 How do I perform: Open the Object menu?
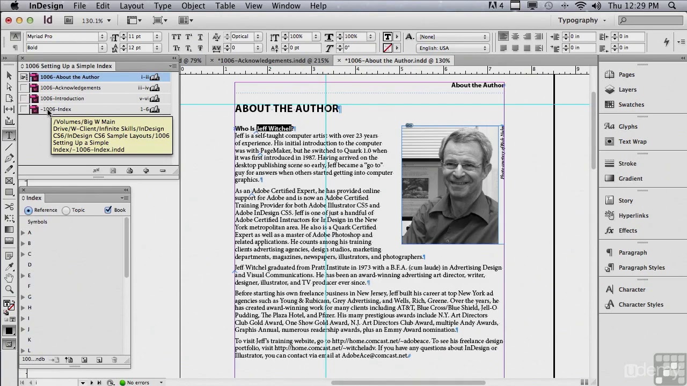coord(193,6)
